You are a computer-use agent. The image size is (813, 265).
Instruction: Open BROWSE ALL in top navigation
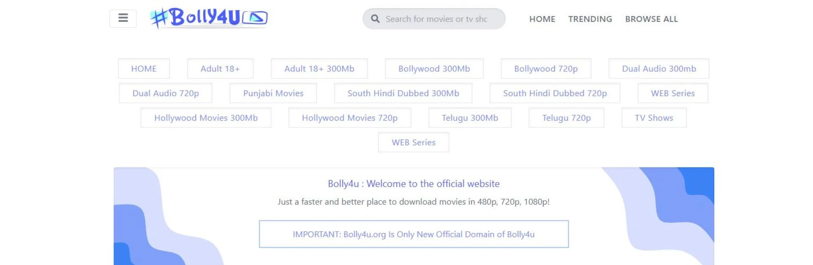coord(651,19)
